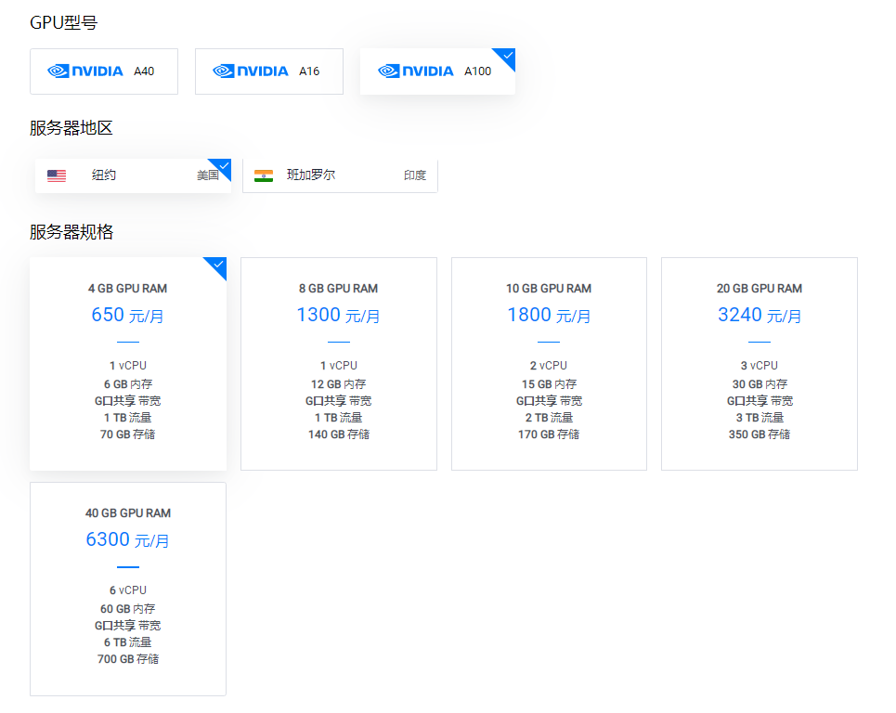Click the 印度 country label
896x713 pixels.
(x=415, y=175)
